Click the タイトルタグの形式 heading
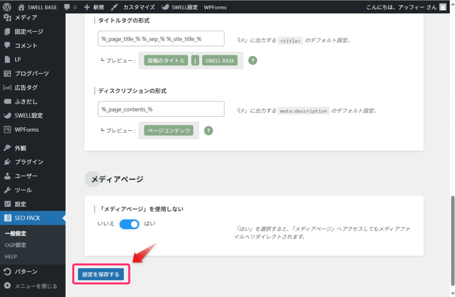The width and height of the screenshot is (456, 297). pos(124,20)
